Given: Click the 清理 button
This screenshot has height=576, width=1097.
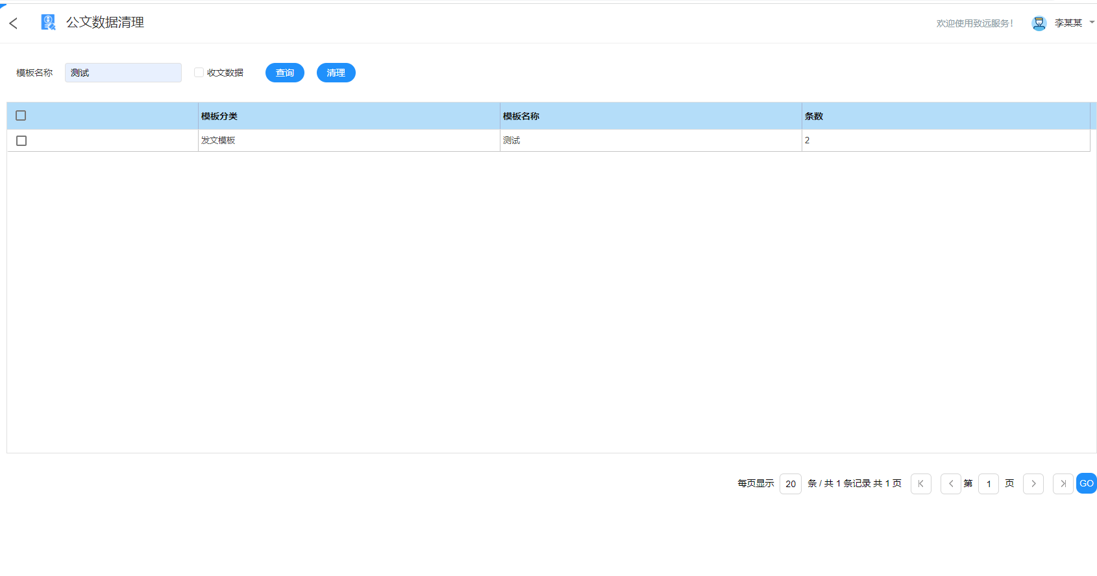Looking at the screenshot, I should pos(336,73).
